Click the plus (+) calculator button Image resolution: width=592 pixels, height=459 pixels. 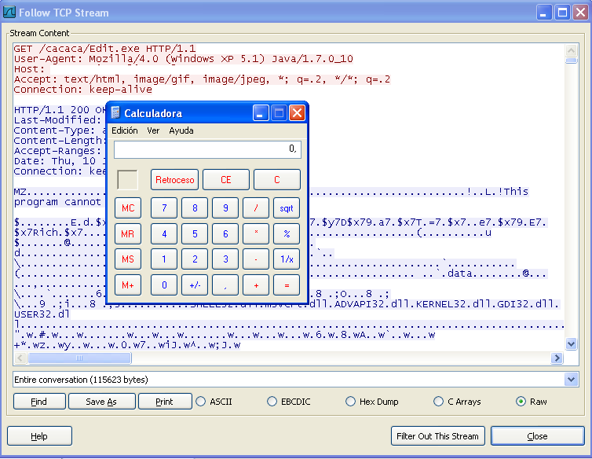(x=256, y=285)
